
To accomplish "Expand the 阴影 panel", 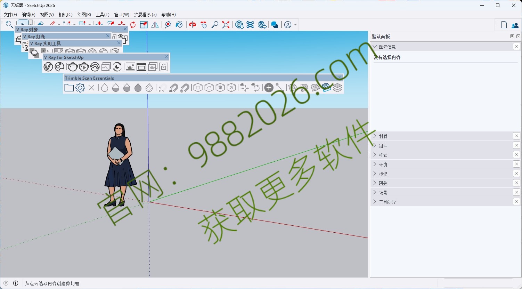I will click(x=375, y=183).
